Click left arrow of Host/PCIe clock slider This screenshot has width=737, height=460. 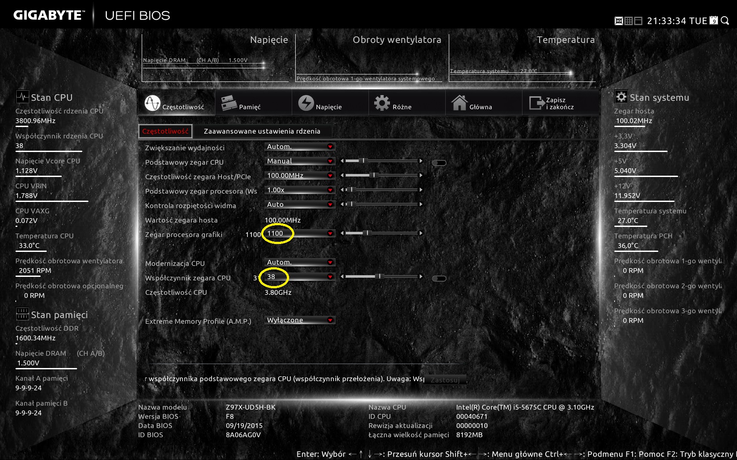click(342, 176)
